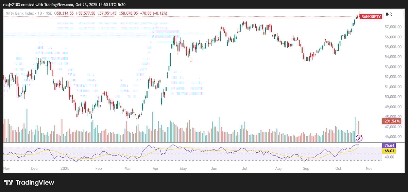Click the NSE exchange label in legend
The image size is (408, 192).
coord(48,13)
